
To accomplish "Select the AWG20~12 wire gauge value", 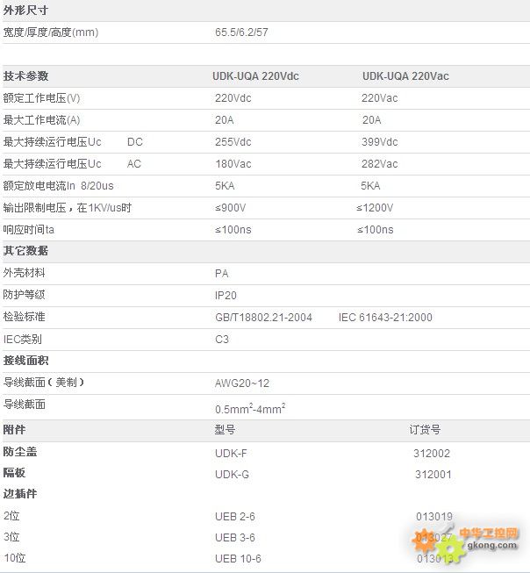I will [x=242, y=383].
